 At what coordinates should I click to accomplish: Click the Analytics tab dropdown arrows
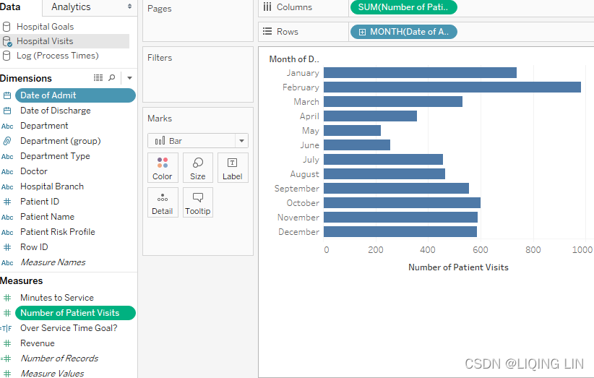pos(129,7)
